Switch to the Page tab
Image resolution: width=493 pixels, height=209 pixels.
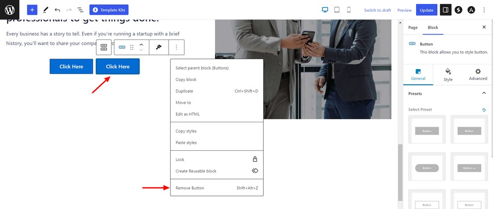click(x=413, y=27)
